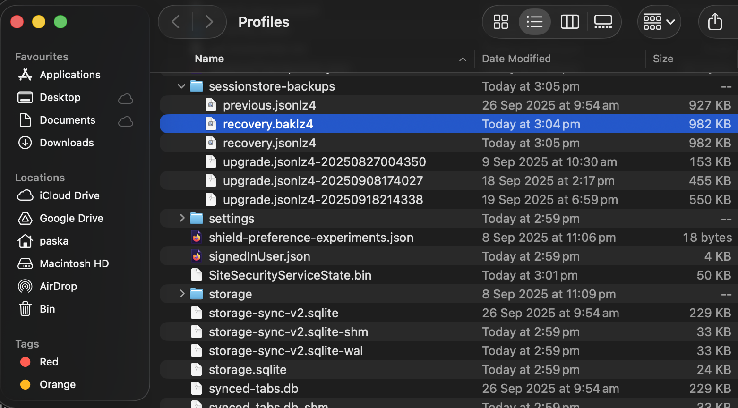Expand the settings folder
Image resolution: width=738 pixels, height=408 pixels.
pos(182,218)
